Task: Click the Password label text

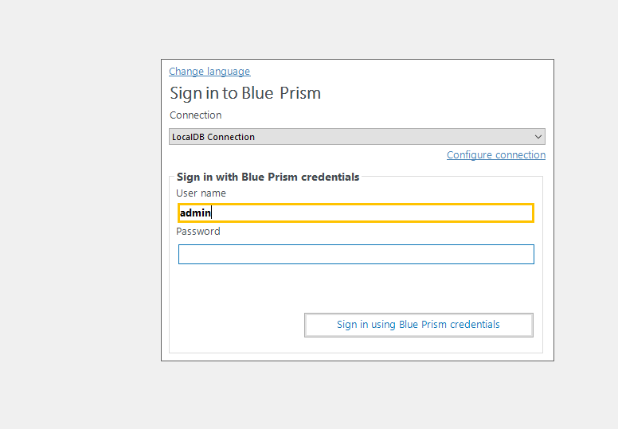Action: [x=198, y=232]
